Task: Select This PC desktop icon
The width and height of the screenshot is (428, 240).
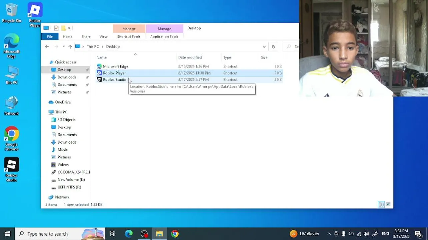Action: coord(11,75)
